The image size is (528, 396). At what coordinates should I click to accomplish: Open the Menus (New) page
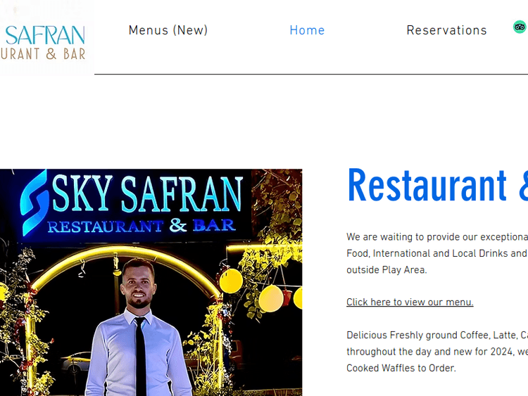coord(168,30)
